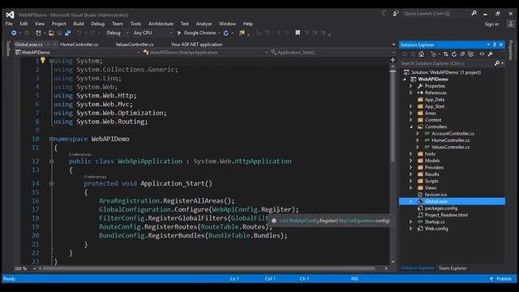519x292 pixels.
Task: Switch to Your ASP.NET application tab
Action: tap(196, 45)
